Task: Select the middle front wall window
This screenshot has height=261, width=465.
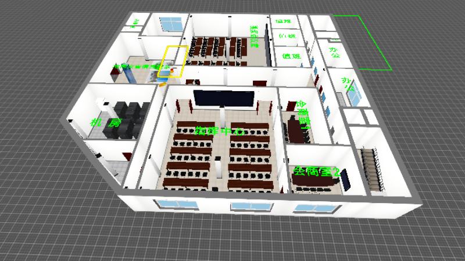Action: pyautogui.click(x=245, y=206)
